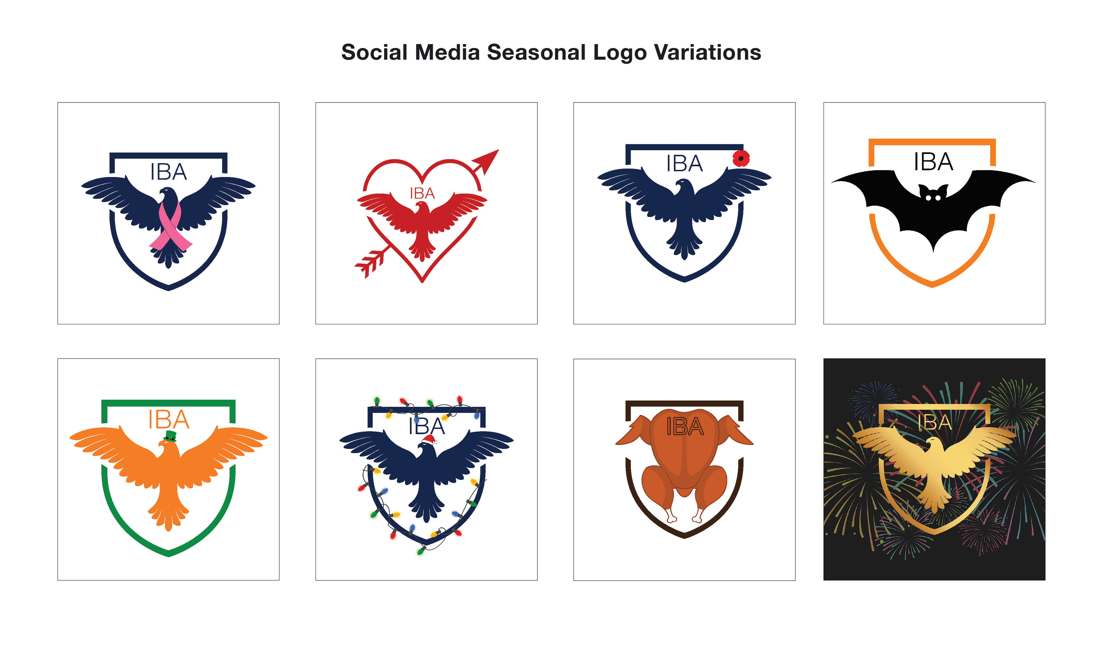
Task: Click the red poppy flower on shield
Action: coord(741,159)
